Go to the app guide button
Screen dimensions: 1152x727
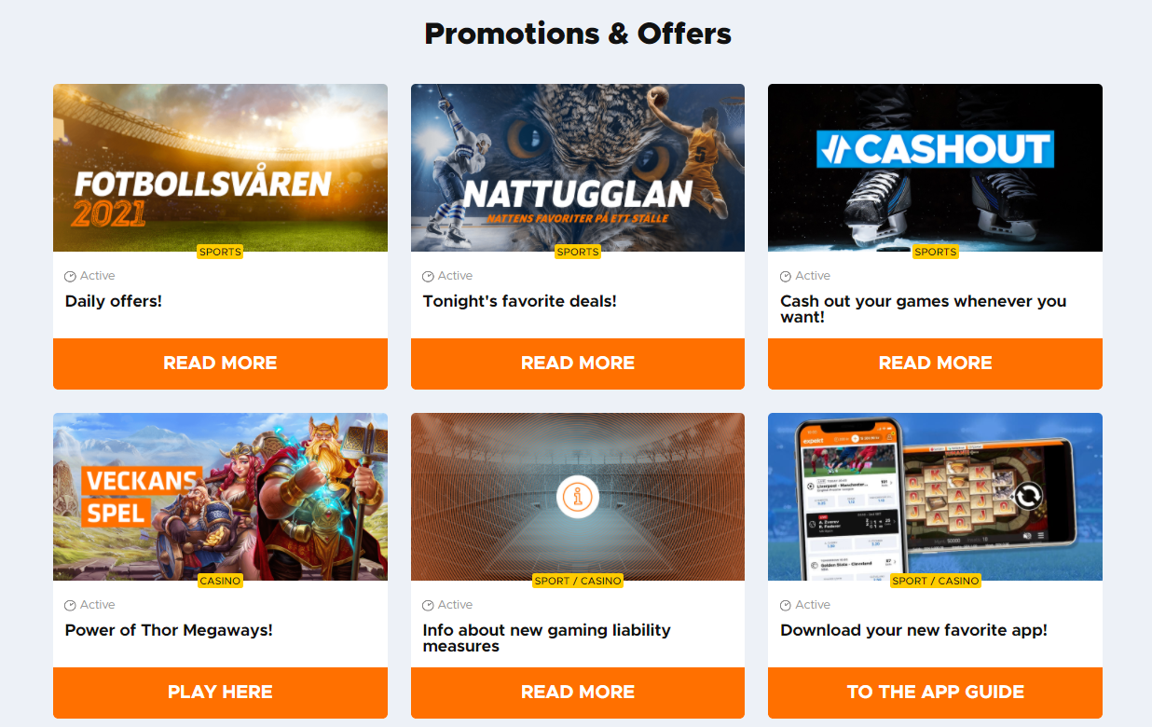[x=935, y=693]
